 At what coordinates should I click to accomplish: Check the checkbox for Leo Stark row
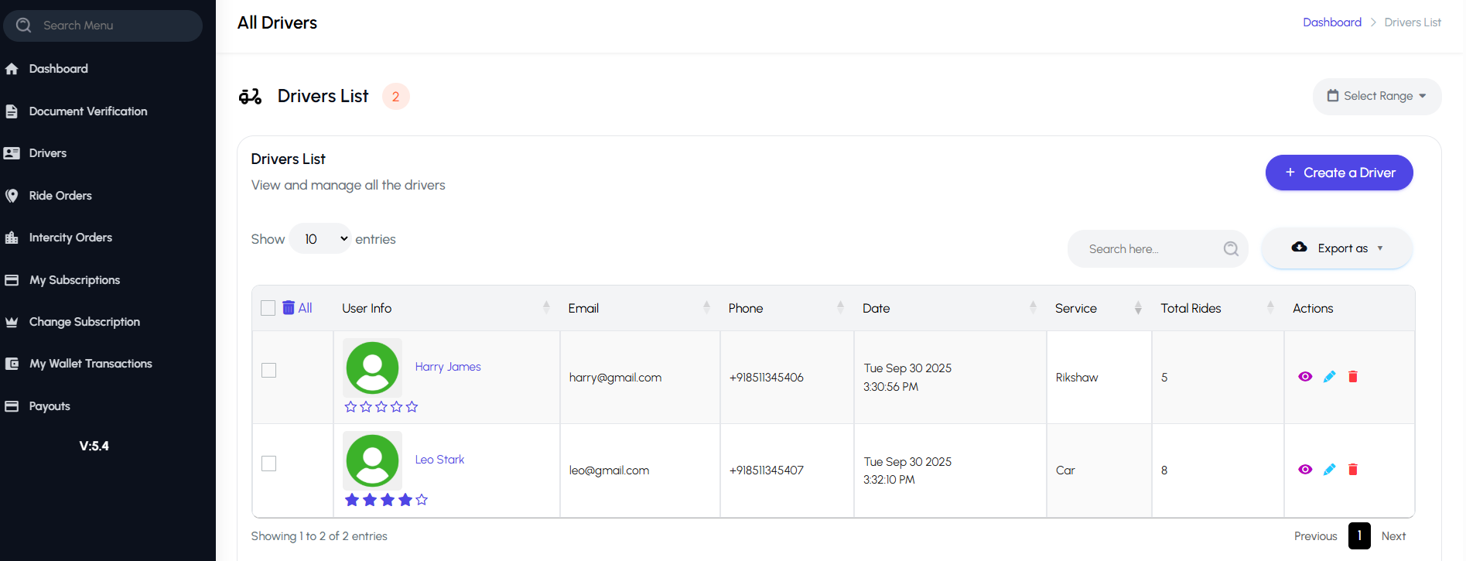[269, 464]
